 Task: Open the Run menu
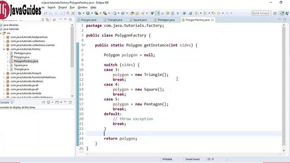72,7
